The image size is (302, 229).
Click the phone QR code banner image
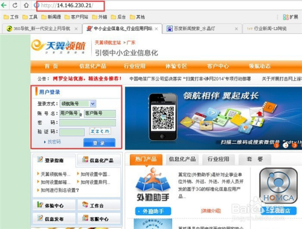(163, 117)
